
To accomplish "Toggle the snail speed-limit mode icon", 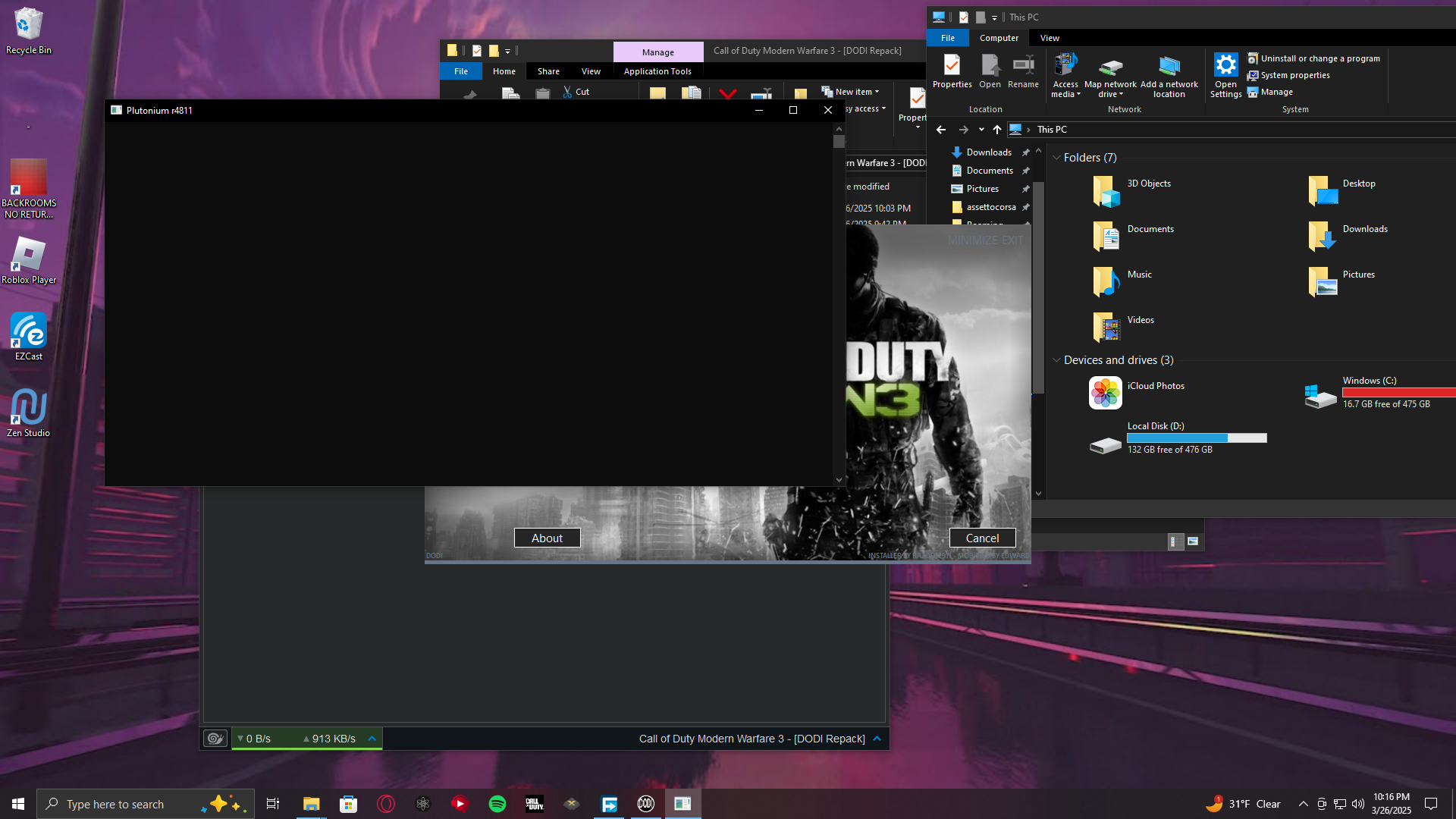I will click(215, 739).
